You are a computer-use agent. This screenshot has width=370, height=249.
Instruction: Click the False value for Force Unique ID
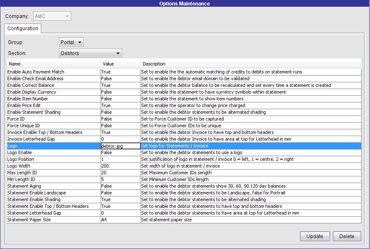(106, 126)
